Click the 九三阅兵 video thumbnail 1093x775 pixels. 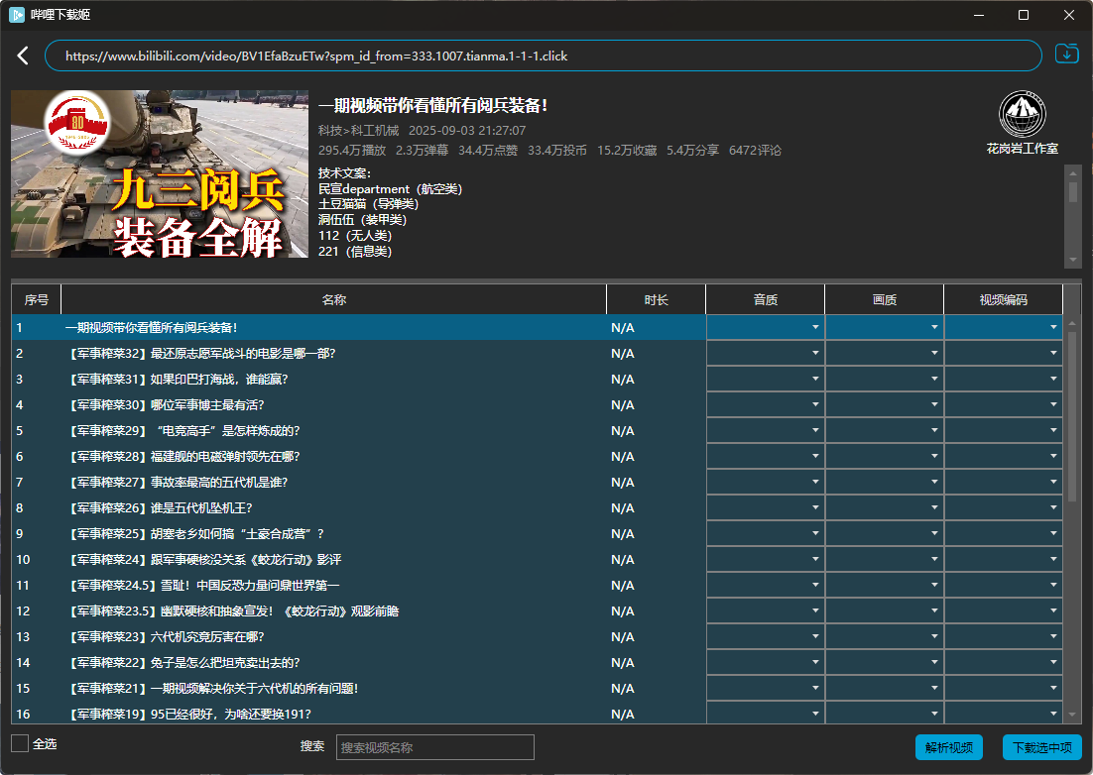[x=159, y=173]
